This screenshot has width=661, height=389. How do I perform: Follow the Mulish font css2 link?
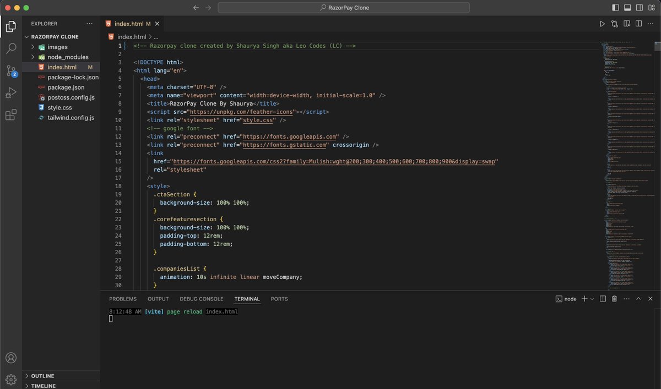pos(335,161)
